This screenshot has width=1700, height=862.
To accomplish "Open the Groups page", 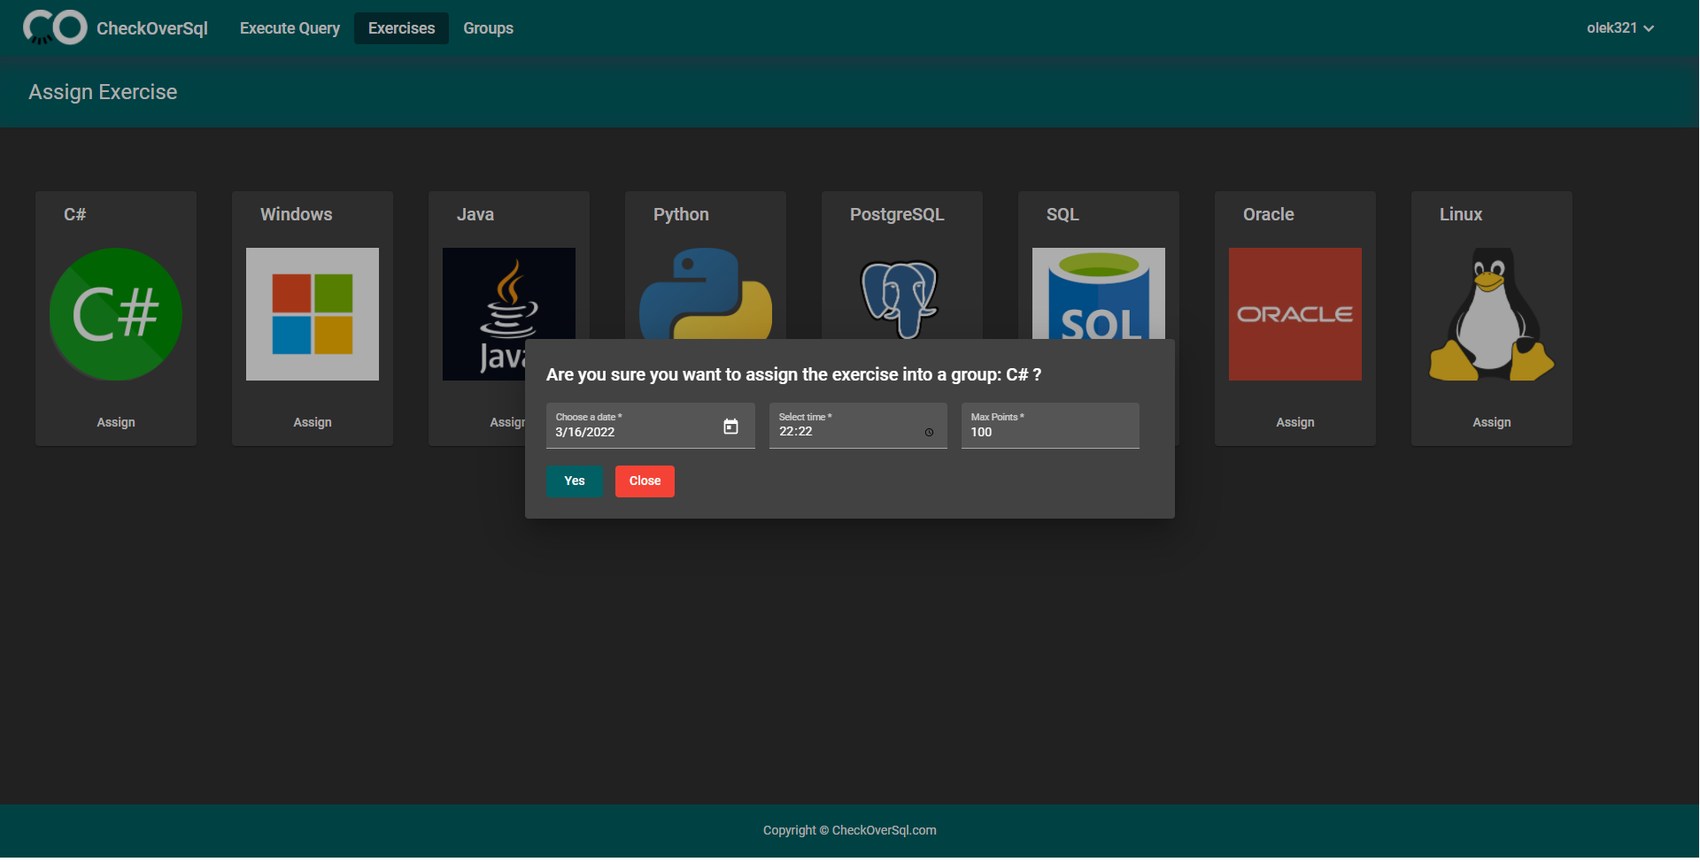I will pos(488,27).
